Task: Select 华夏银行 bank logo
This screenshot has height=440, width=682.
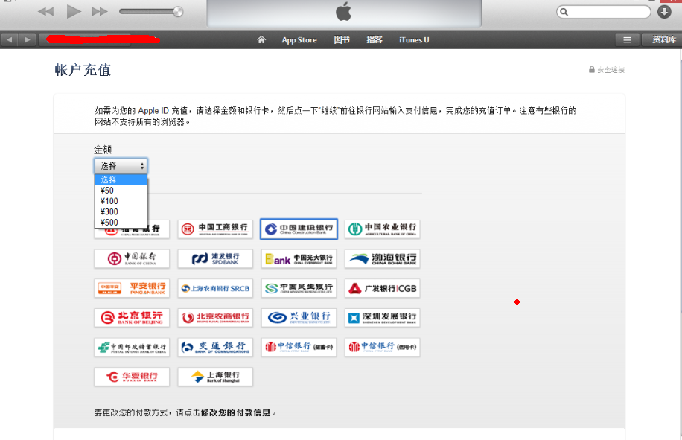Action: [x=132, y=377]
